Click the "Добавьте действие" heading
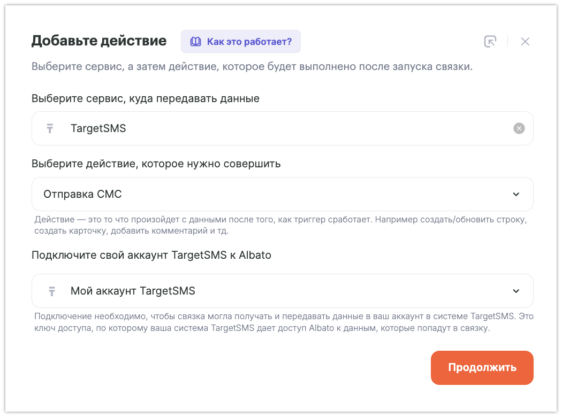Viewport: 562px width, 417px height. (99, 41)
